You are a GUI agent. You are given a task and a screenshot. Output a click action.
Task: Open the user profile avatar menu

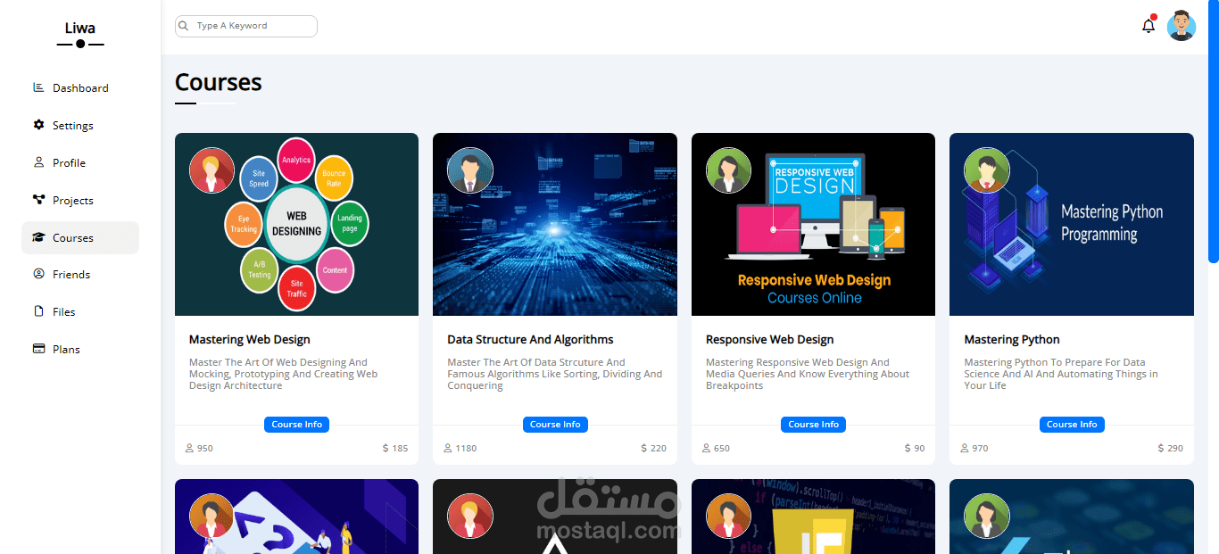click(1181, 26)
